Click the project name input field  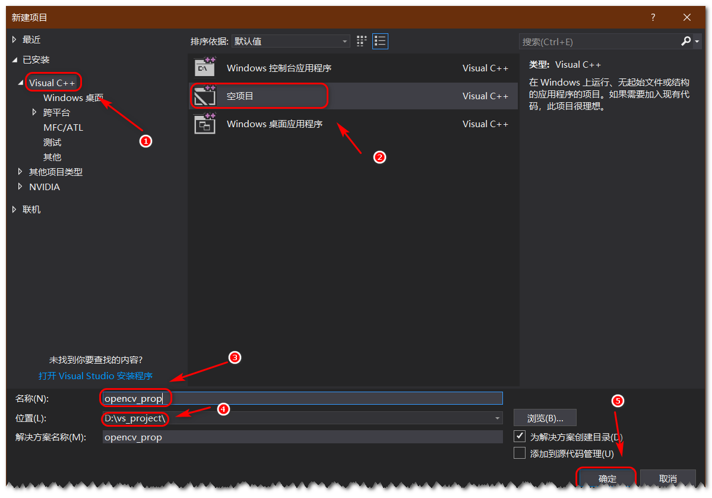click(302, 399)
